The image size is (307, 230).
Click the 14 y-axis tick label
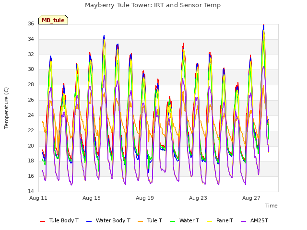pyautogui.click(x=31, y=191)
